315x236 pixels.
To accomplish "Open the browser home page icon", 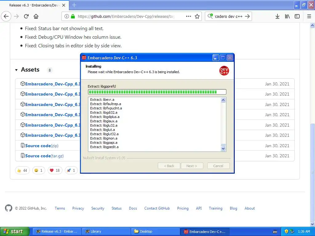I will (36, 16).
